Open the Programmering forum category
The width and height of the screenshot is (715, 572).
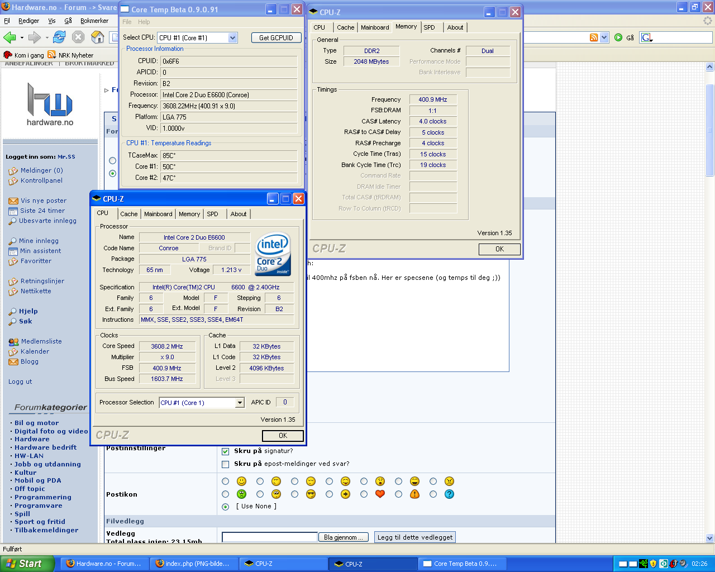43,497
